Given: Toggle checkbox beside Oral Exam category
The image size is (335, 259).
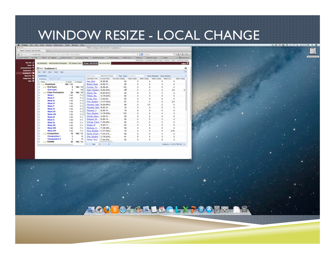Looking at the screenshot, I should click(39, 87).
